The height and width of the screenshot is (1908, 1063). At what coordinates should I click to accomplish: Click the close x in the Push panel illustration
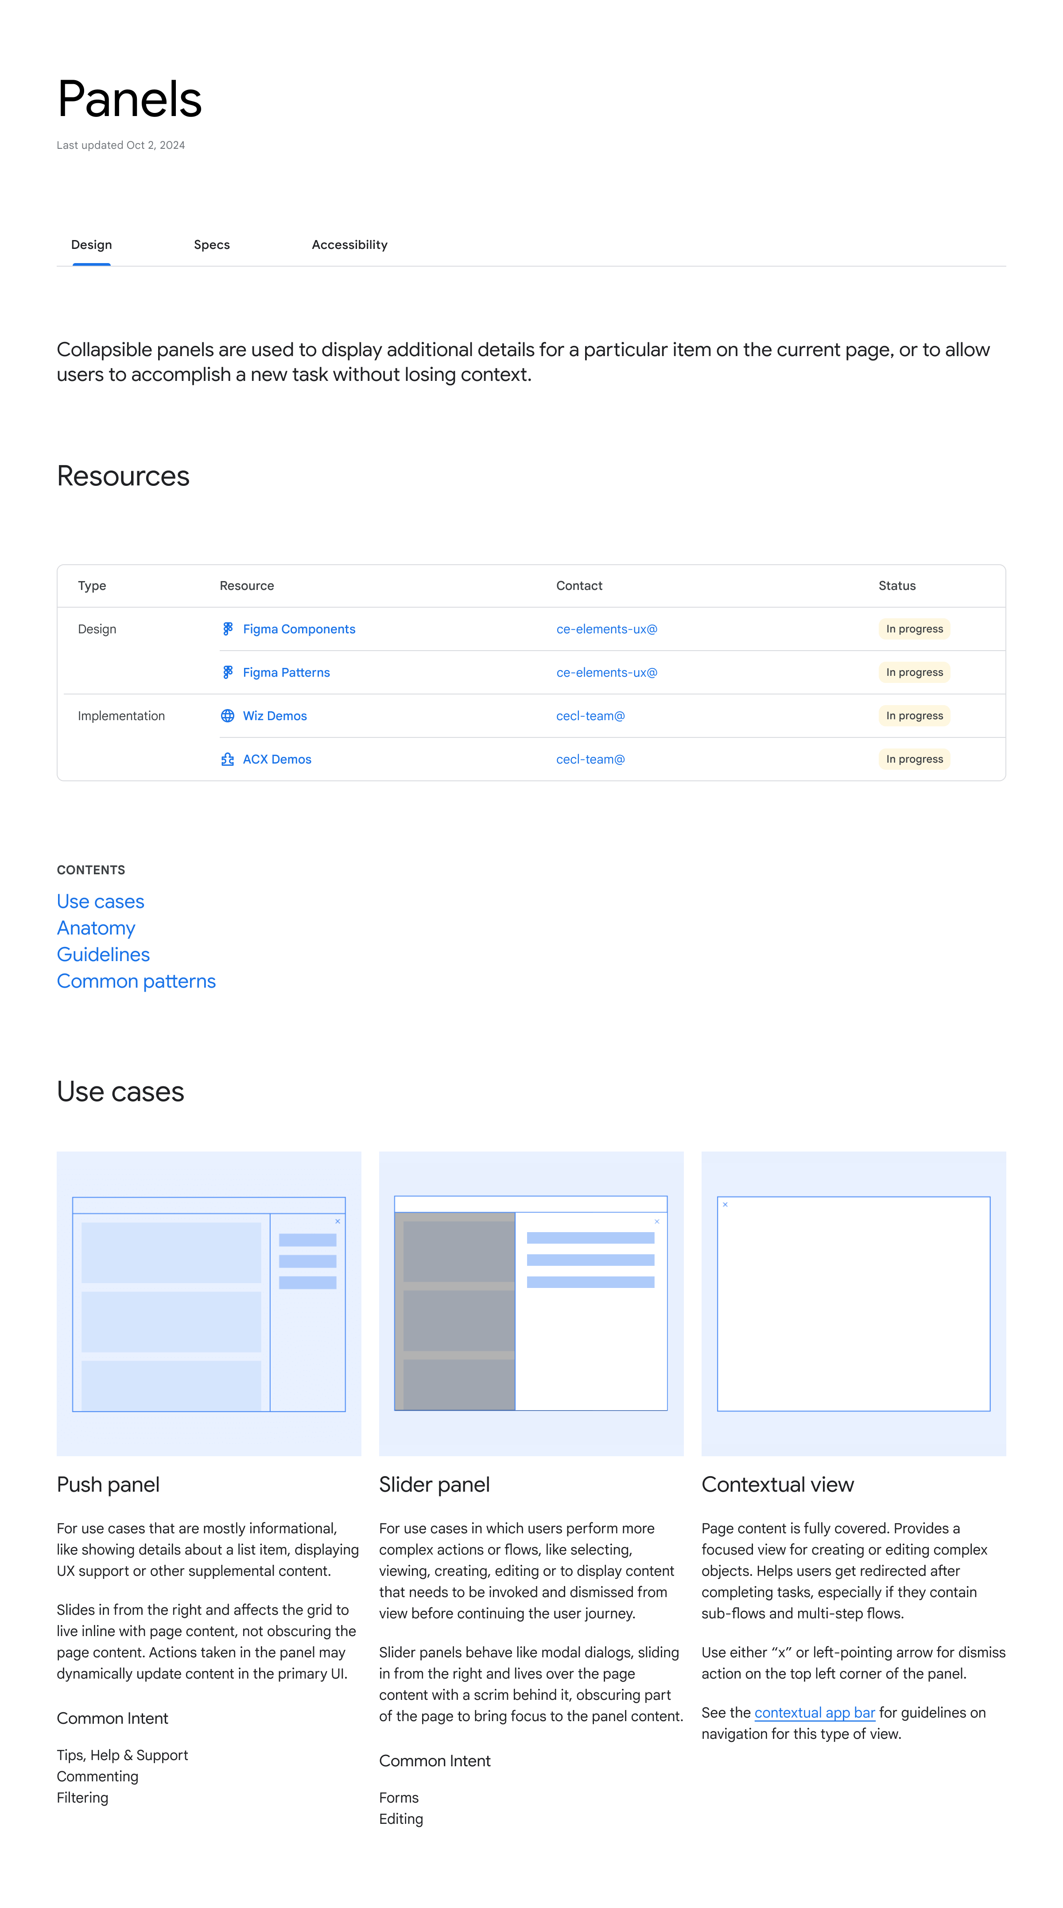[338, 1222]
